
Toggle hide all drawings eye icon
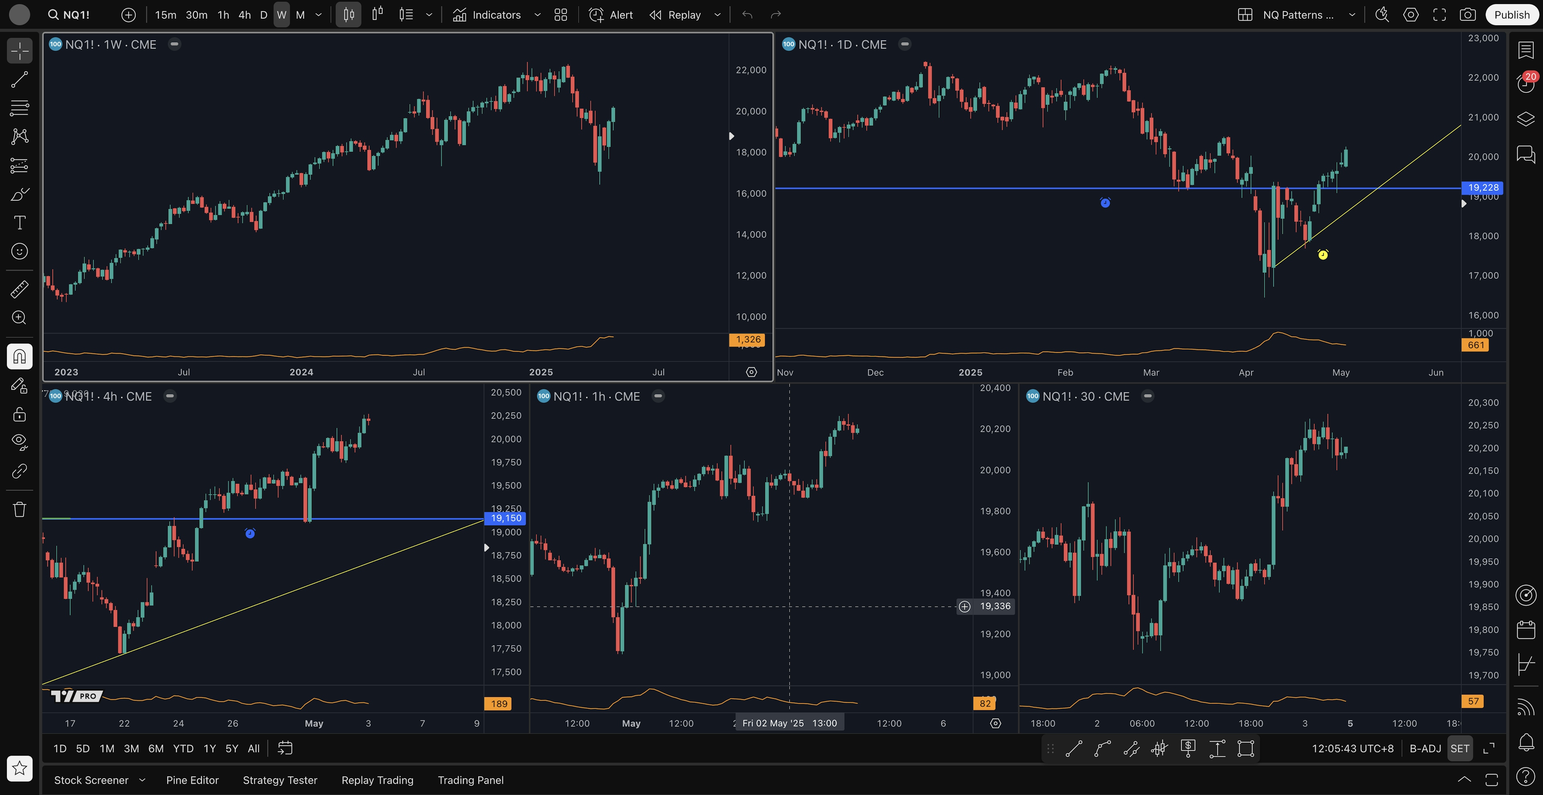pyautogui.click(x=19, y=442)
